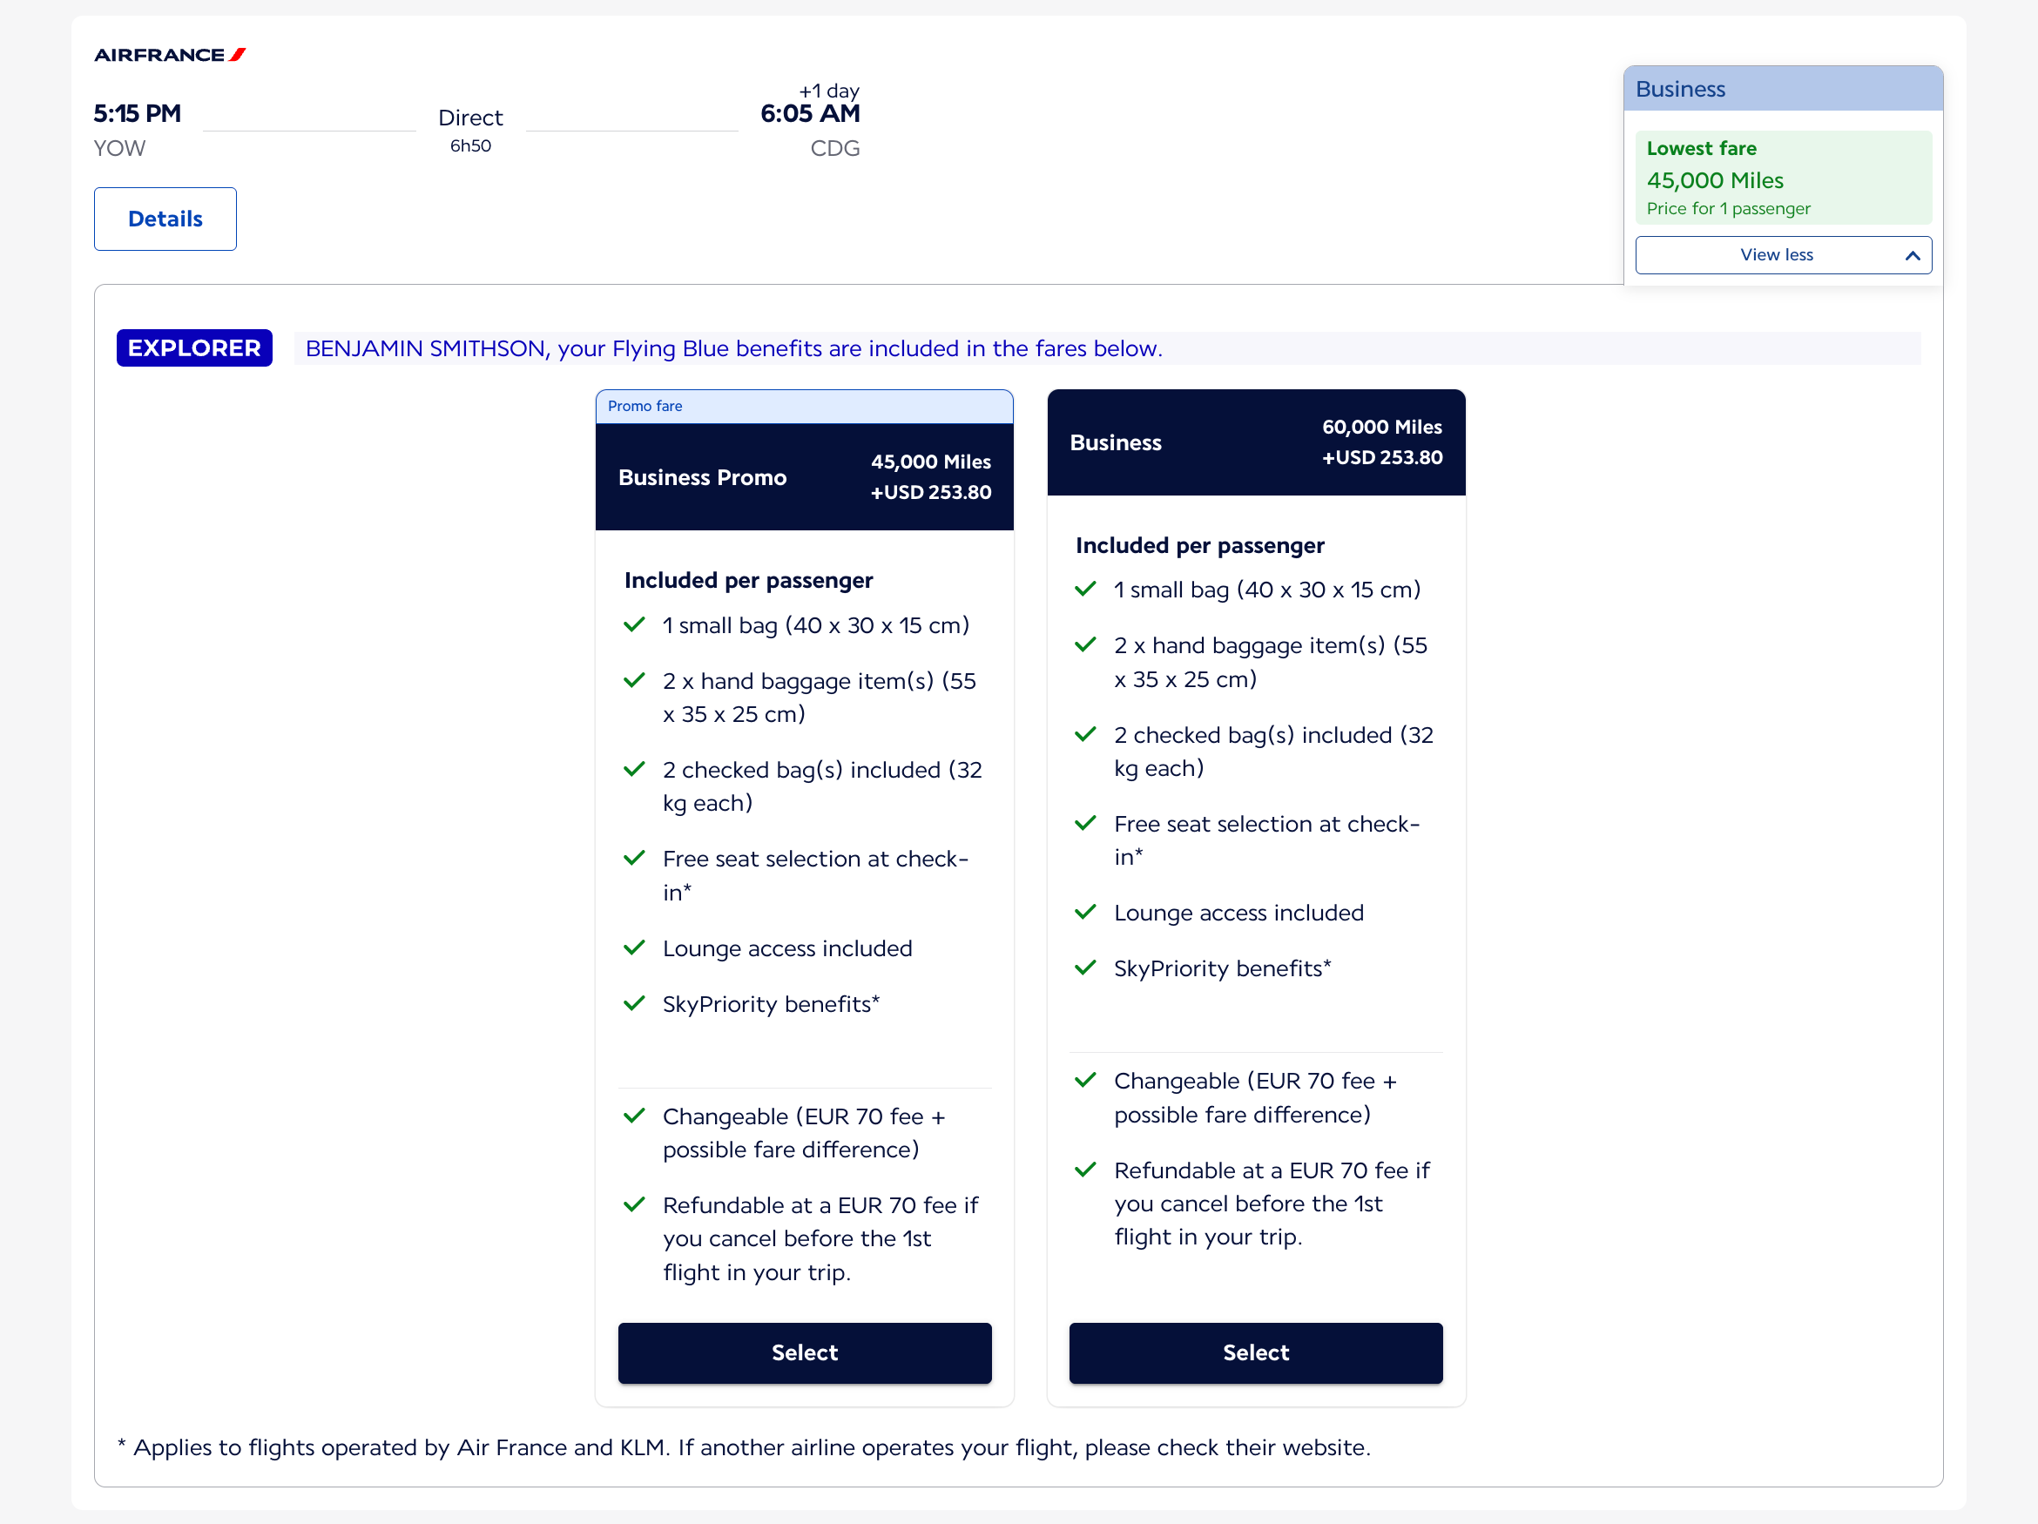The image size is (2038, 1524).
Task: Click the 6:05 AM arrival time
Action: click(x=810, y=114)
